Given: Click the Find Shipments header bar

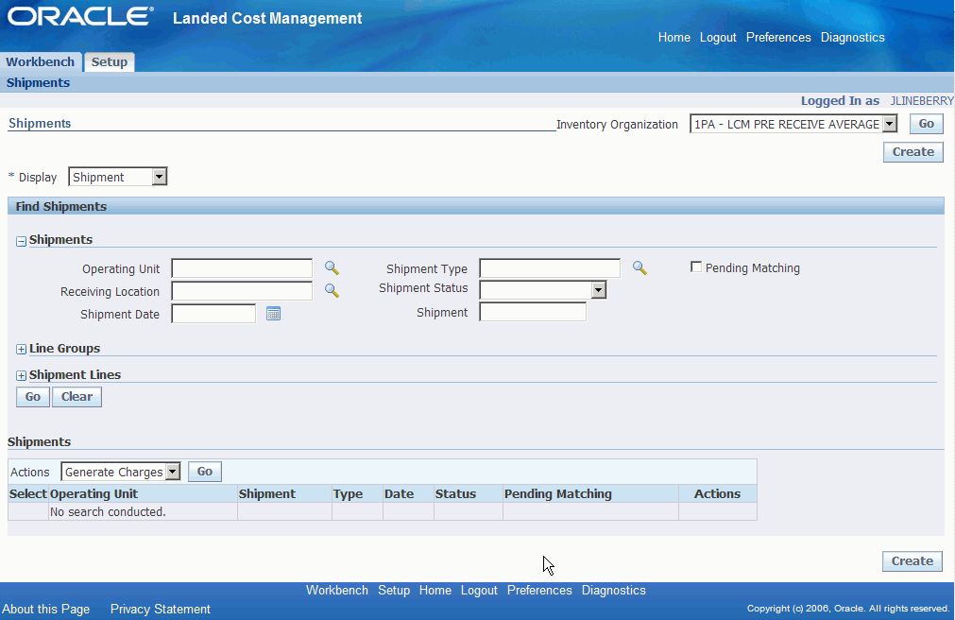Looking at the screenshot, I should pyautogui.click(x=476, y=206).
